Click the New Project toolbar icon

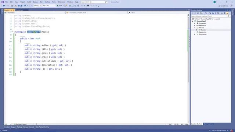coord(12,6)
